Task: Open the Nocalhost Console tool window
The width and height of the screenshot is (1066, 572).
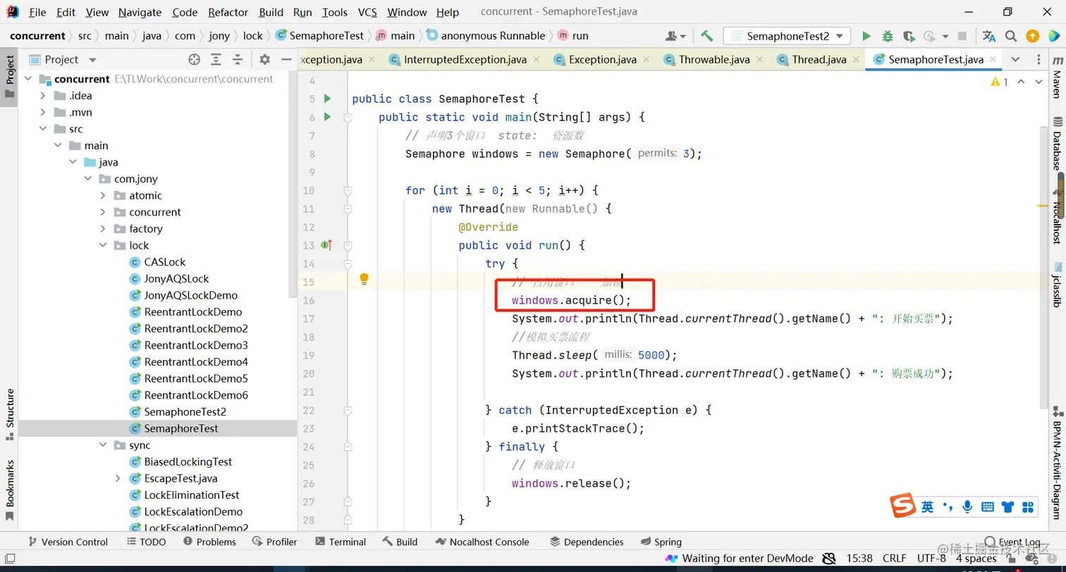Action: (482, 542)
